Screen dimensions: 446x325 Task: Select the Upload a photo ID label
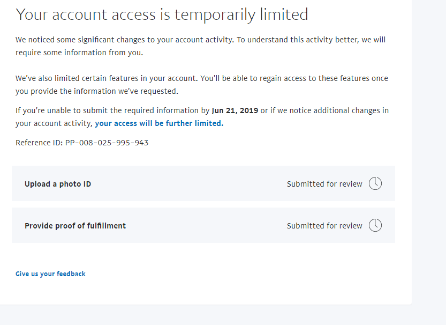coord(58,184)
